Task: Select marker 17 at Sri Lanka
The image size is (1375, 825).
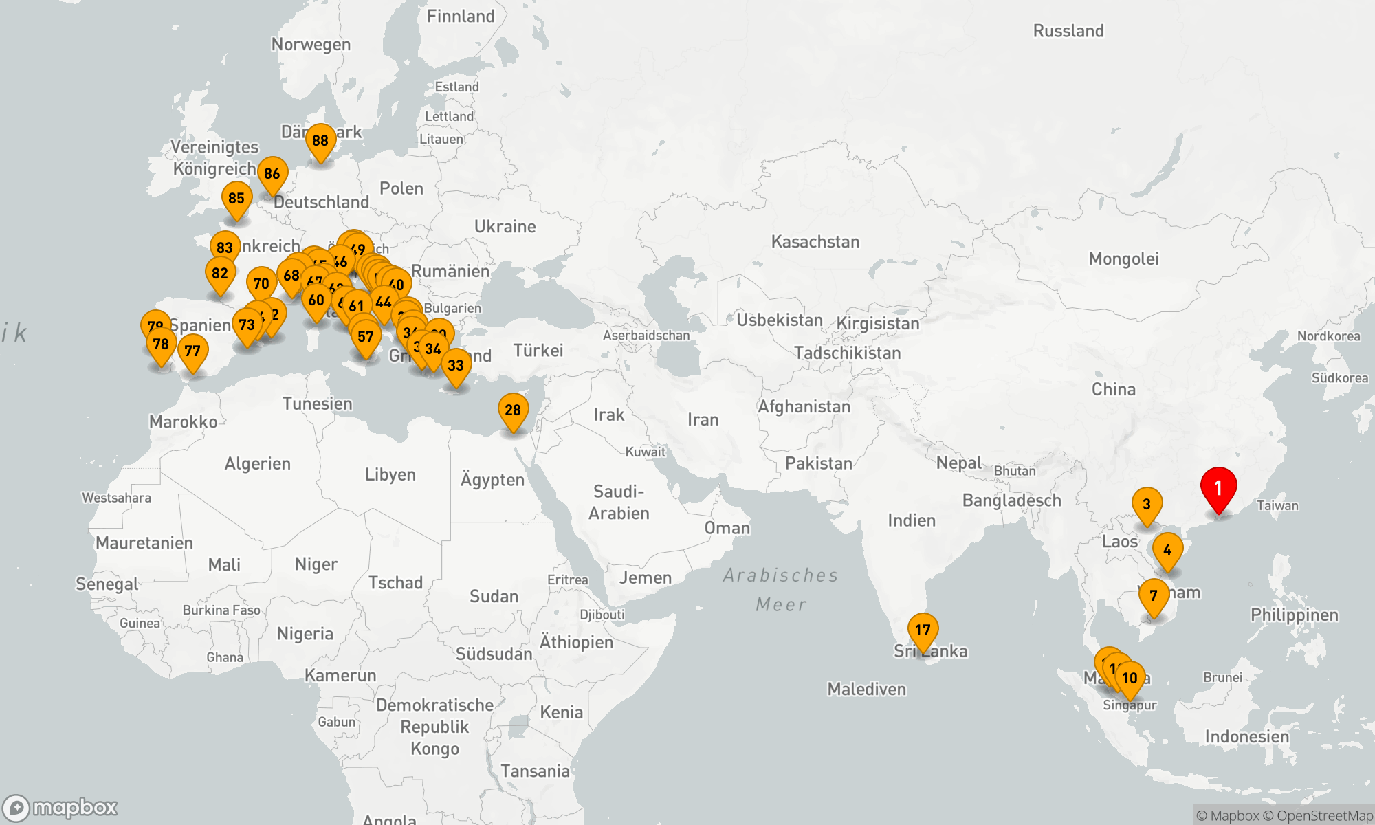Action: pos(923,630)
